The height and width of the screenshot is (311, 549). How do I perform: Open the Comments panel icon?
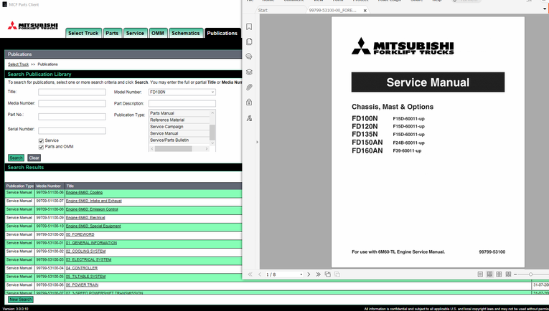[x=249, y=57]
